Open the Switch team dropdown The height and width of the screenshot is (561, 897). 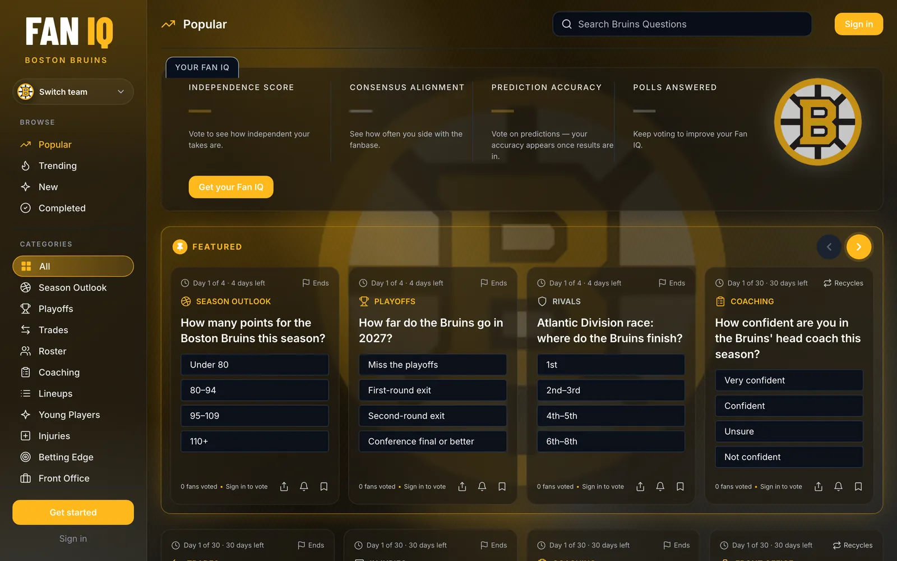coord(73,92)
